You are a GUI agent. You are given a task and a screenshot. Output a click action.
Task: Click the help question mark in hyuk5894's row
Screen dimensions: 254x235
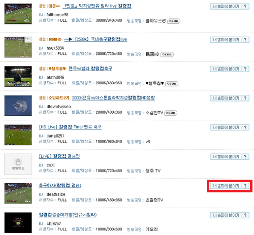[245, 40]
